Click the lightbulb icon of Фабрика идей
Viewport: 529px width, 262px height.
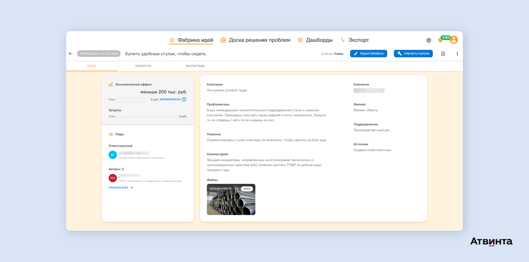(172, 40)
